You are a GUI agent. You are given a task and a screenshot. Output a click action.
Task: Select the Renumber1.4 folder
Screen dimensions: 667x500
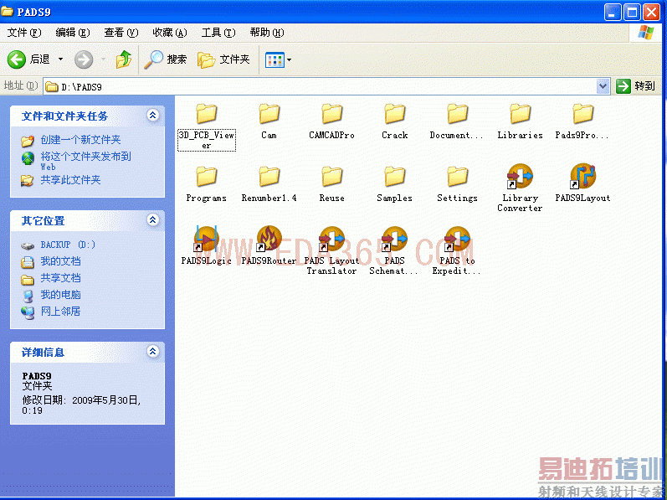(269, 184)
